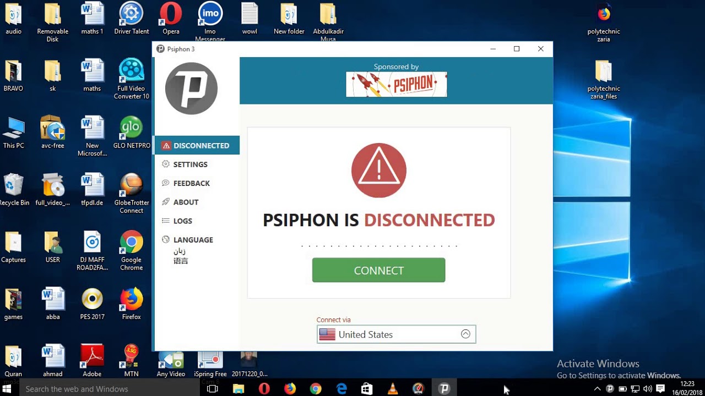Click the warning triangle icon beside DISCONNECTED
Viewport: 705px width, 396px height.
(166, 146)
